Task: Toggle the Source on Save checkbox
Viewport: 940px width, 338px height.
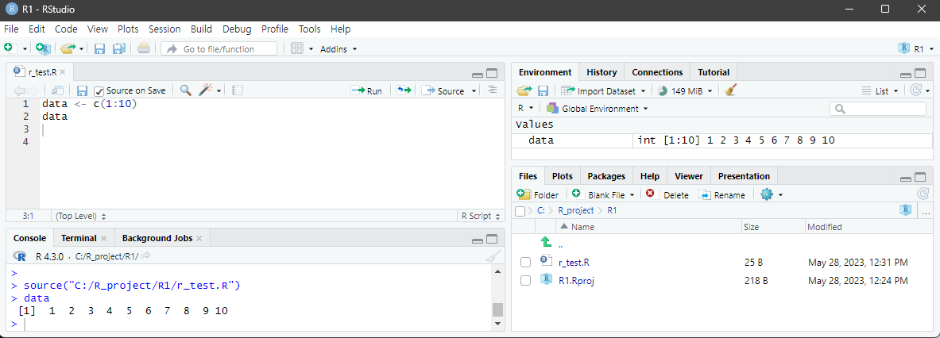Action: 99,91
